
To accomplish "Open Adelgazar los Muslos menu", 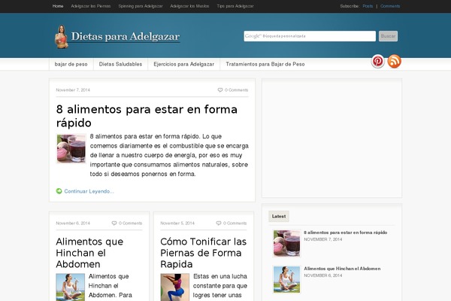I will 189,6.
